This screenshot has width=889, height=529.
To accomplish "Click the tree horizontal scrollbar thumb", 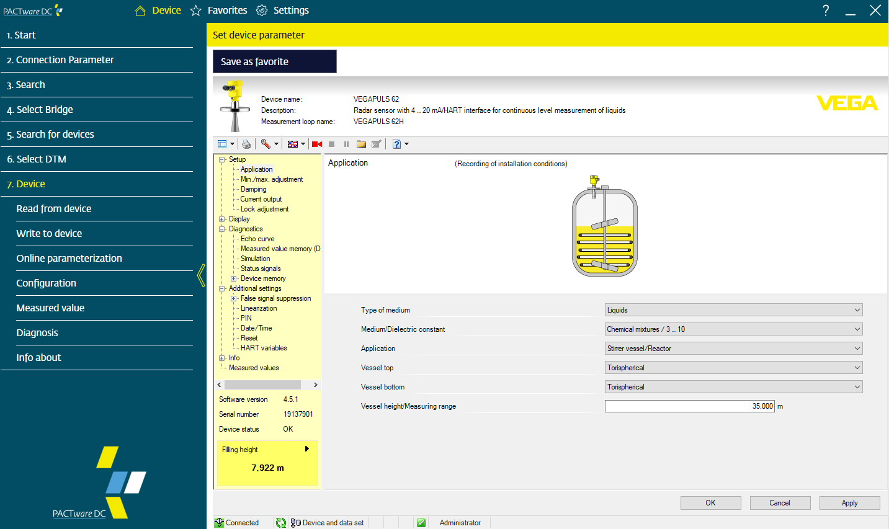I will pos(262,385).
